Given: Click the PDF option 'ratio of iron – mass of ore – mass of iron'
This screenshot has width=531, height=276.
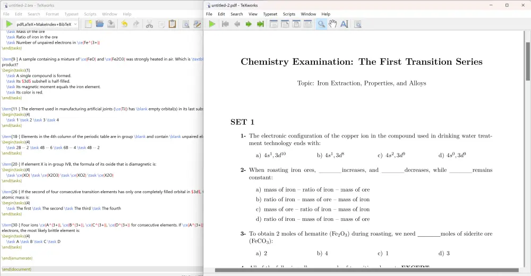Looking at the screenshot, I should [x=316, y=200].
